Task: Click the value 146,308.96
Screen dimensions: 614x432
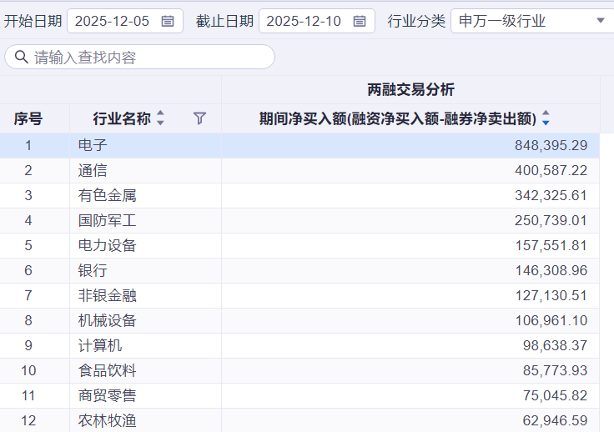Action: [551, 271]
